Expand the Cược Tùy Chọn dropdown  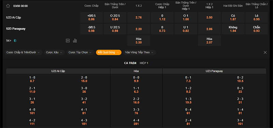pyautogui.click(x=80, y=53)
